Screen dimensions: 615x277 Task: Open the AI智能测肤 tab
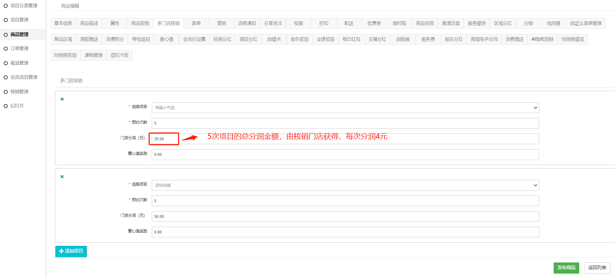pyautogui.click(x=542, y=39)
